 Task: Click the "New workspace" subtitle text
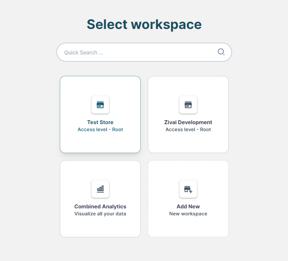(x=188, y=214)
